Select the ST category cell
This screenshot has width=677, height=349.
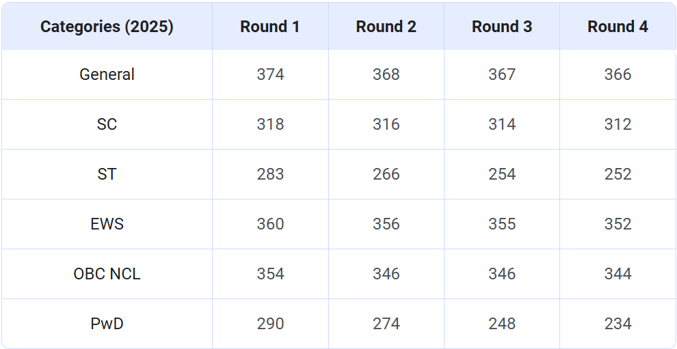pos(107,174)
